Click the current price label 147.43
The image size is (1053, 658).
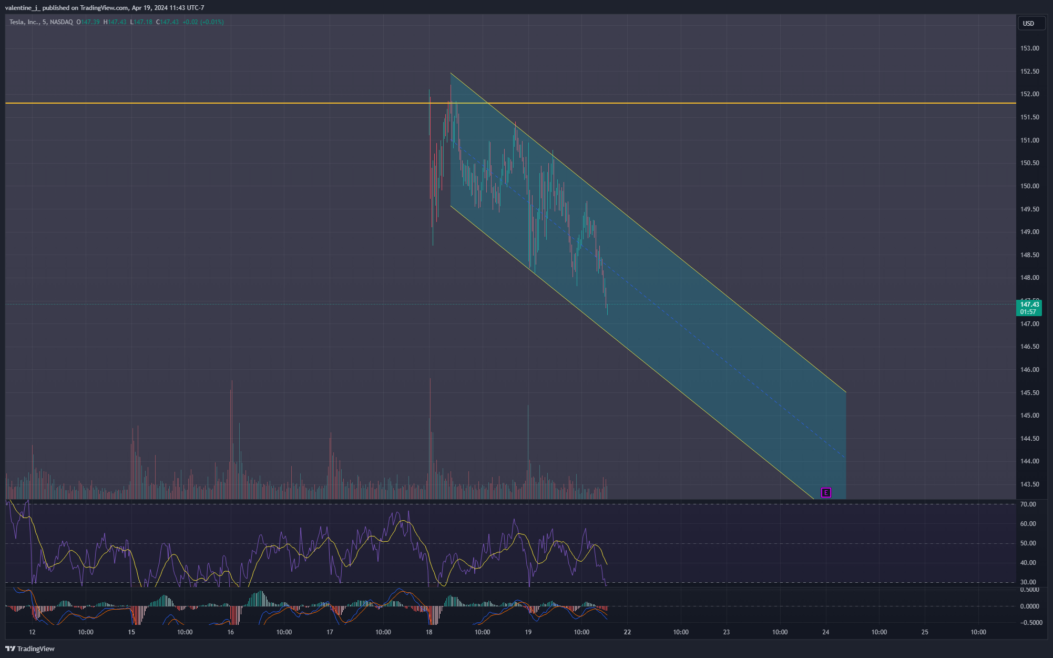tap(1029, 305)
